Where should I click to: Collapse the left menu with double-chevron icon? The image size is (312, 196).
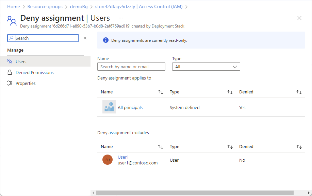pos(85,38)
